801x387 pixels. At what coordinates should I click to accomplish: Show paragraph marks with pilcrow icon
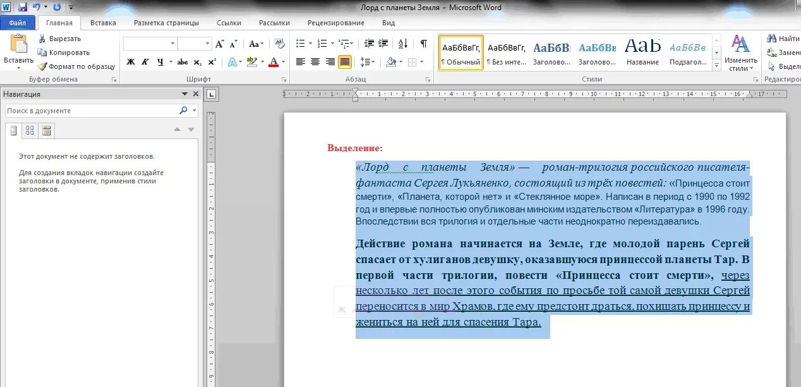424,44
